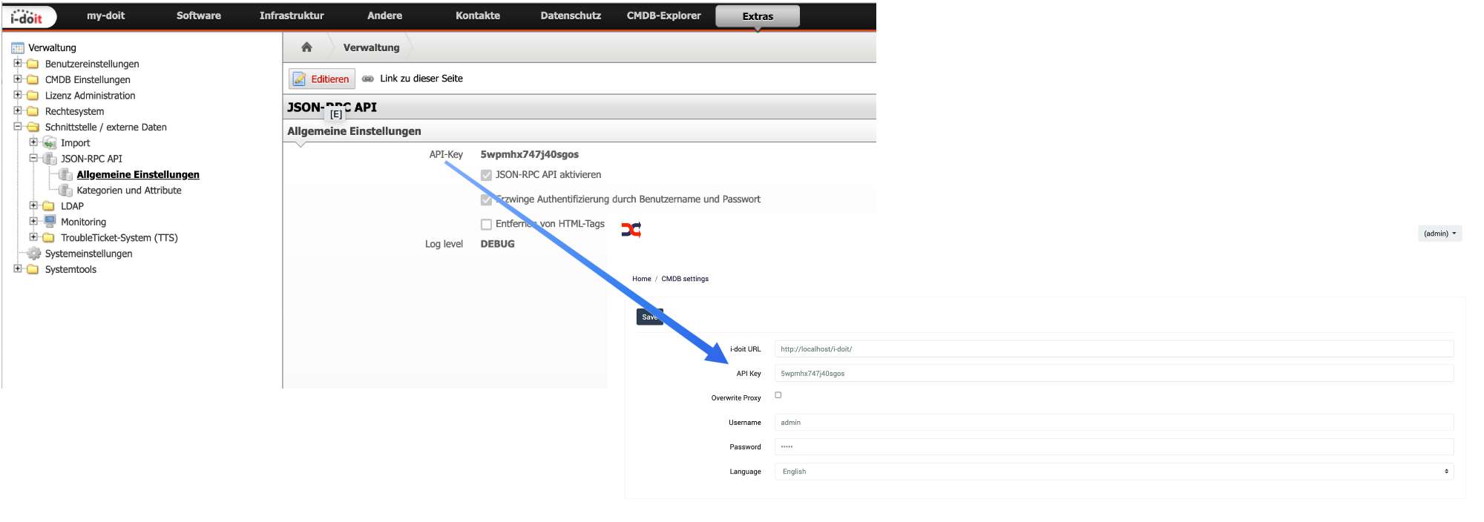The image size is (1484, 522).
Task: Click the Verwaltung root tree icon
Action: 18,48
